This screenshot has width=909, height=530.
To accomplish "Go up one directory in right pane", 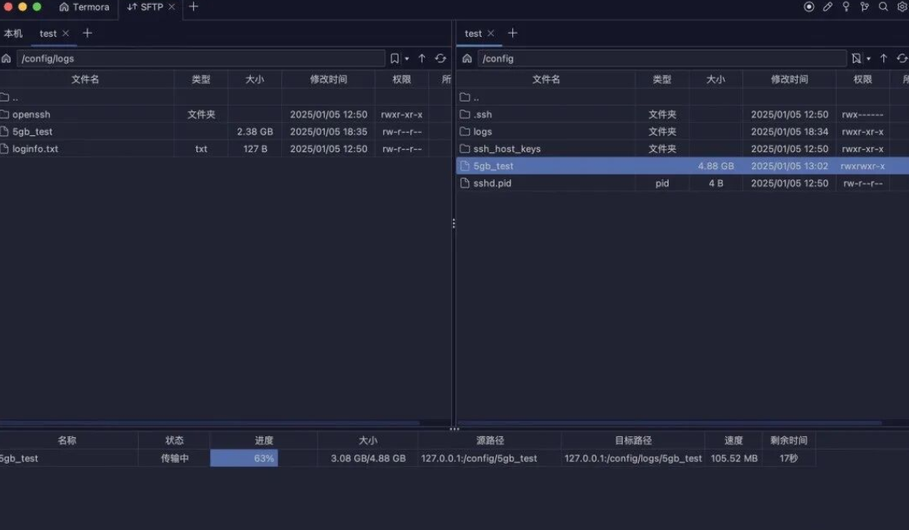I will [883, 58].
